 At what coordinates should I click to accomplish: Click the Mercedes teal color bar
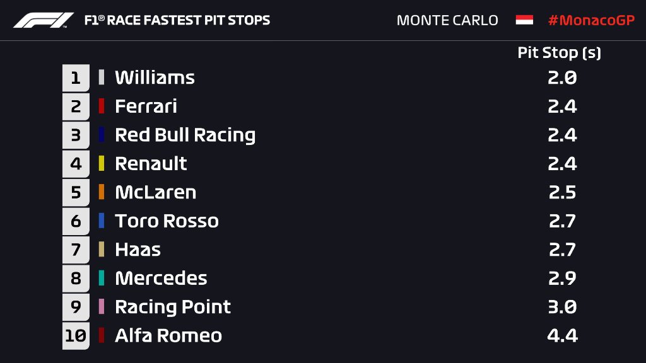pos(102,278)
